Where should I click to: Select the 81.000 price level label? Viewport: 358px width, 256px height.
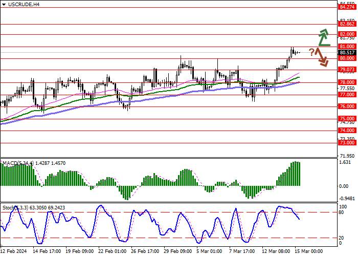[x=347, y=47]
